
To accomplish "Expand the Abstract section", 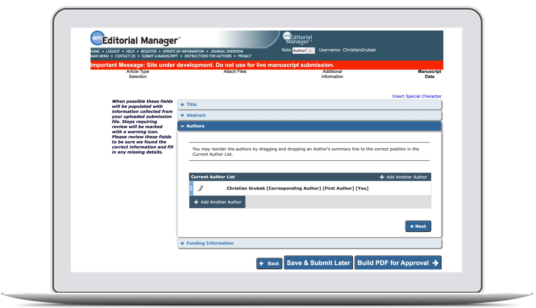I will [196, 115].
